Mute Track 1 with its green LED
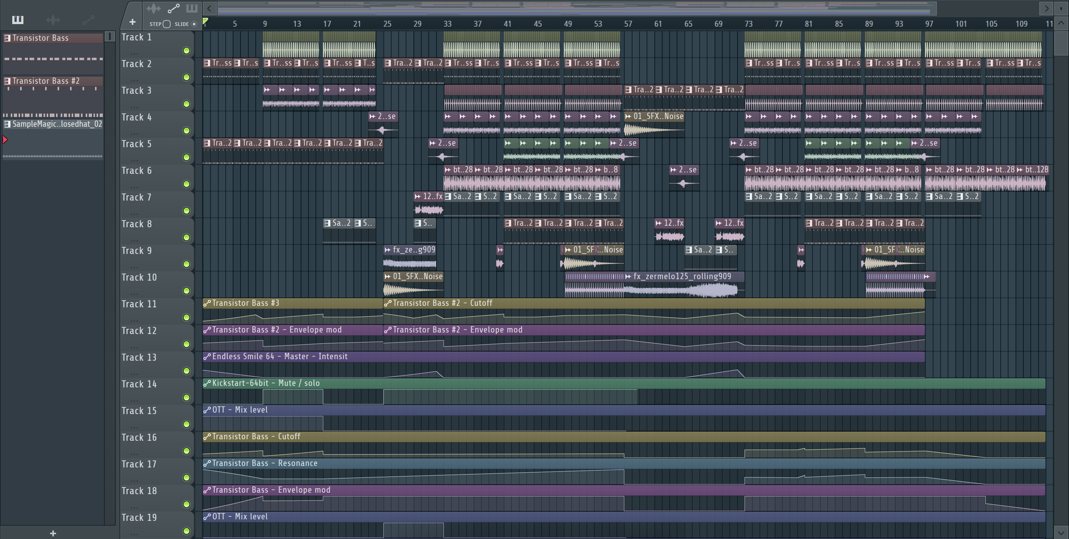Screen dimensions: 1069x539 pyautogui.click(x=187, y=50)
